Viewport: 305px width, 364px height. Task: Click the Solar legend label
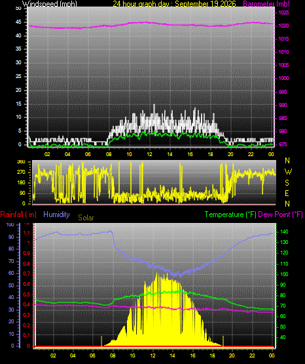[x=86, y=218]
